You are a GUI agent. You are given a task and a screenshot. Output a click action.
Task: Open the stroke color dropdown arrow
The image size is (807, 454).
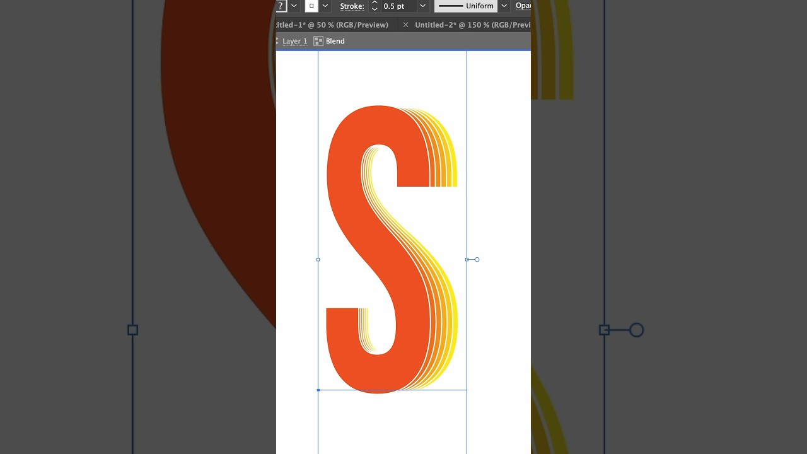pyautogui.click(x=325, y=6)
